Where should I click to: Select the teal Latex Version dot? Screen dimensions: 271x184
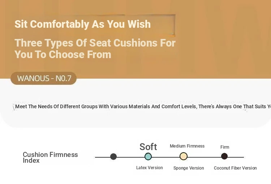pos(148,157)
